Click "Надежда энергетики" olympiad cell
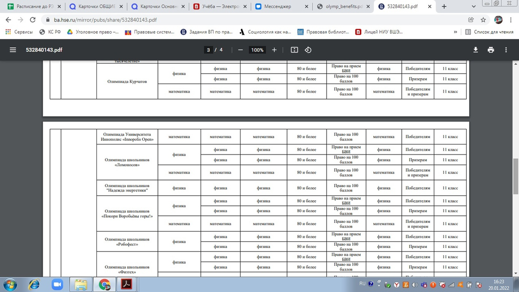The image size is (519, 292). click(127, 188)
